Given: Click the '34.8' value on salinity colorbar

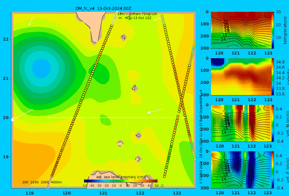Looking at the screenshot, I should coord(280,62).
